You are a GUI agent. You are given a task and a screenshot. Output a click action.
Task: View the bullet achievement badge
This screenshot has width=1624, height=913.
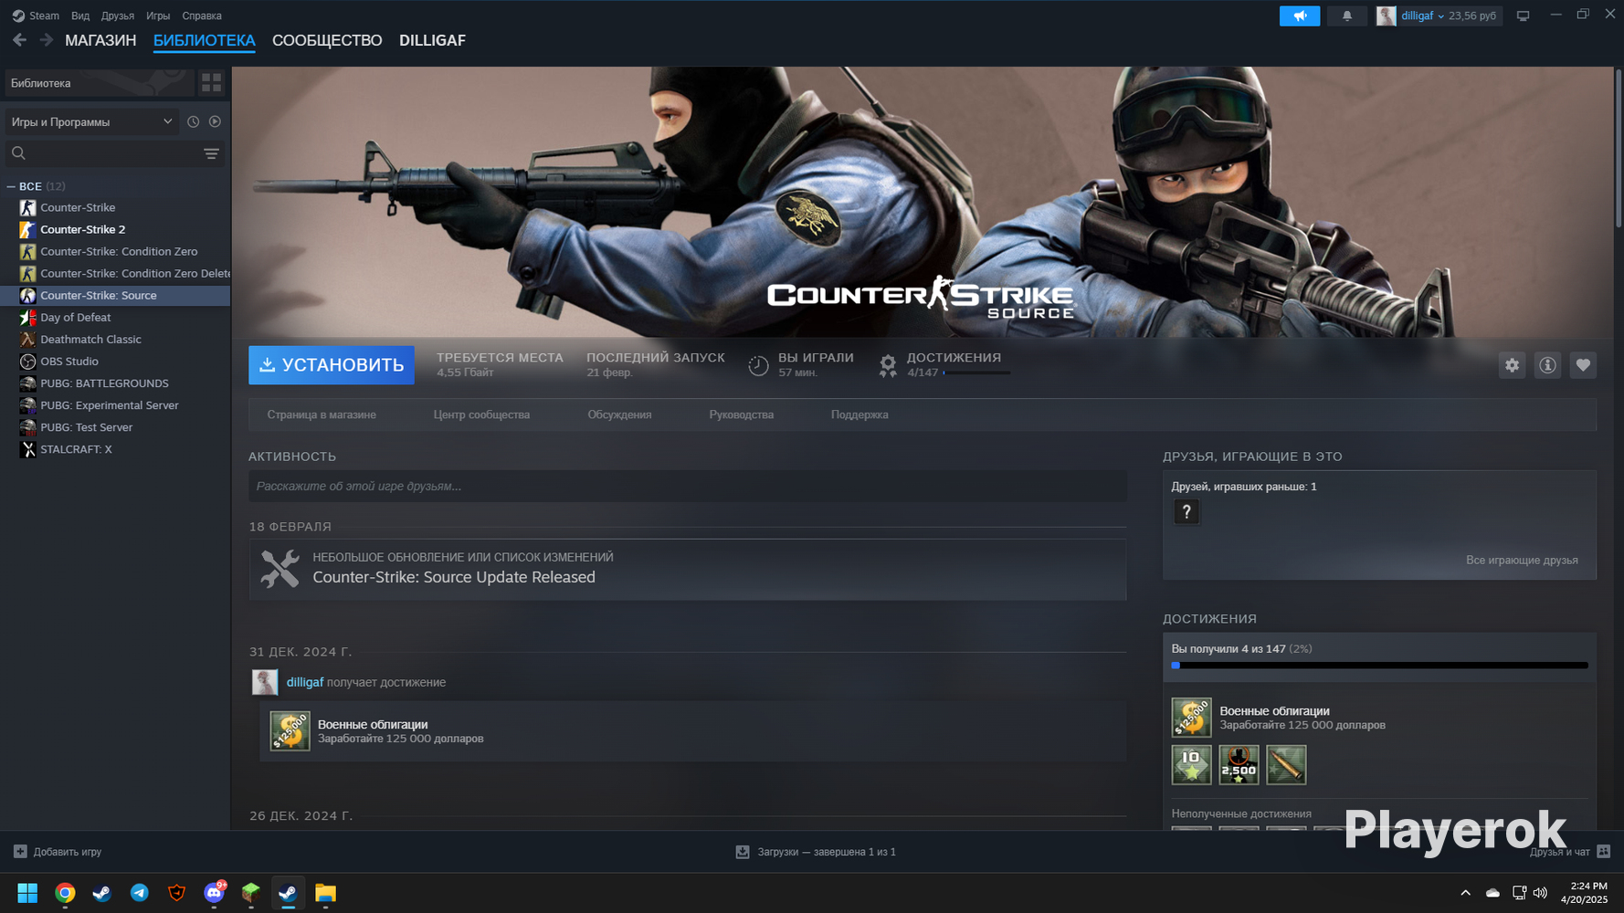pyautogui.click(x=1286, y=765)
